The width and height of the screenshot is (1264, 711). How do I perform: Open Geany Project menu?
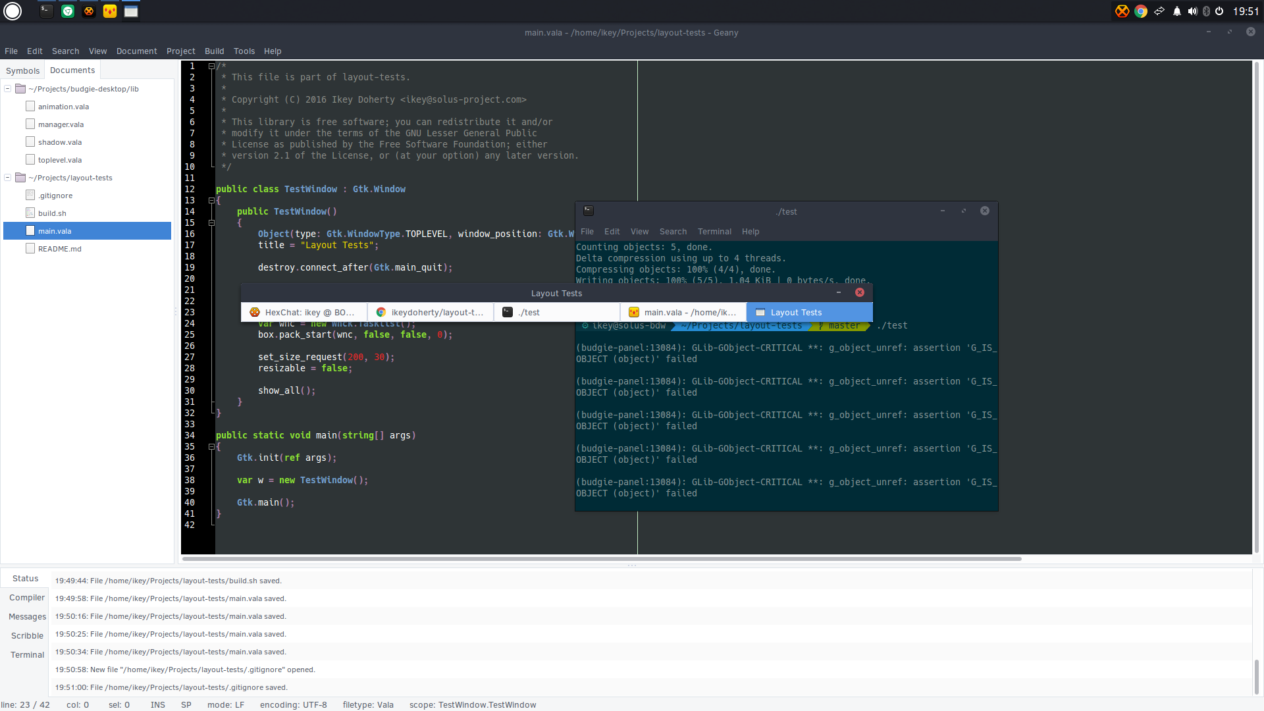(x=181, y=51)
